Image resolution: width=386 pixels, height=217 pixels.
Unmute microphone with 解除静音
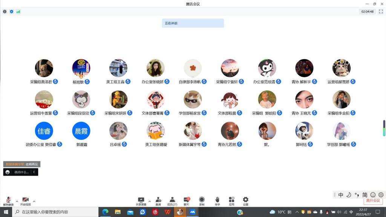point(8,200)
